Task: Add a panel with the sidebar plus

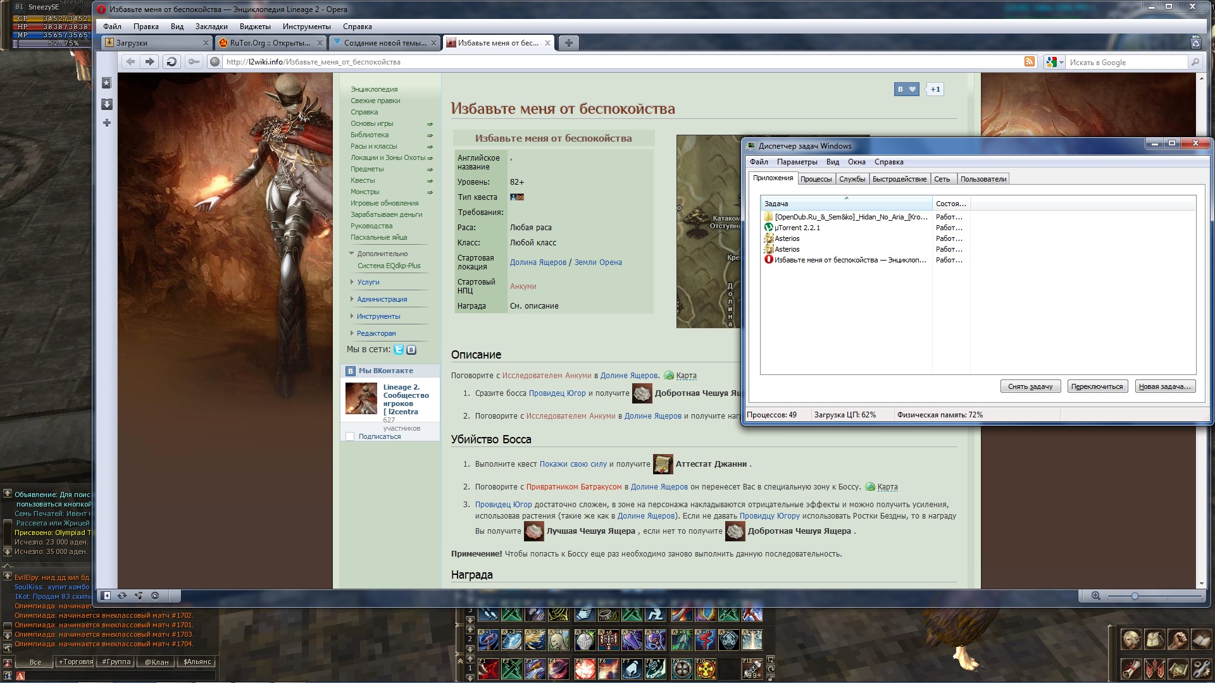Action: coord(107,123)
